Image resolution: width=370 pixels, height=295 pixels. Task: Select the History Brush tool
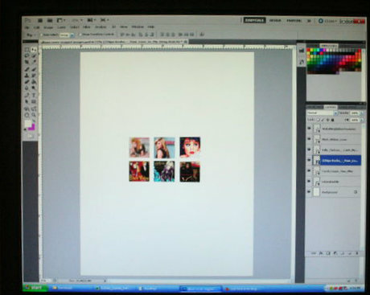coord(34,76)
